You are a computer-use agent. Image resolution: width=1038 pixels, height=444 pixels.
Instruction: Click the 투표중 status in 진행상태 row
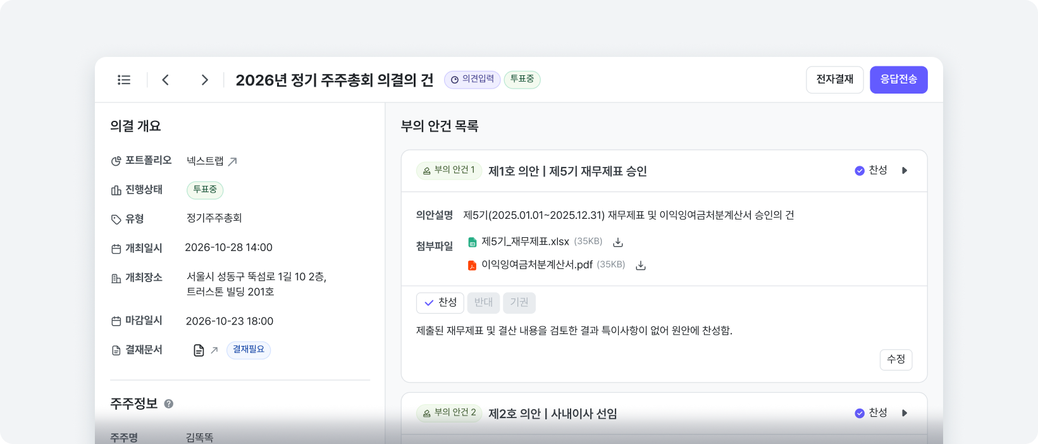point(205,190)
